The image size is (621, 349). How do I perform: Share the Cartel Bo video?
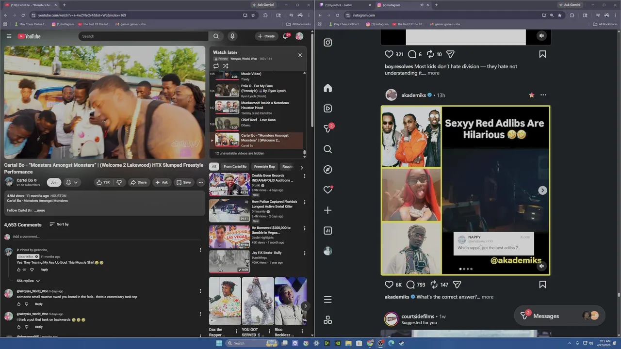pos(138,182)
